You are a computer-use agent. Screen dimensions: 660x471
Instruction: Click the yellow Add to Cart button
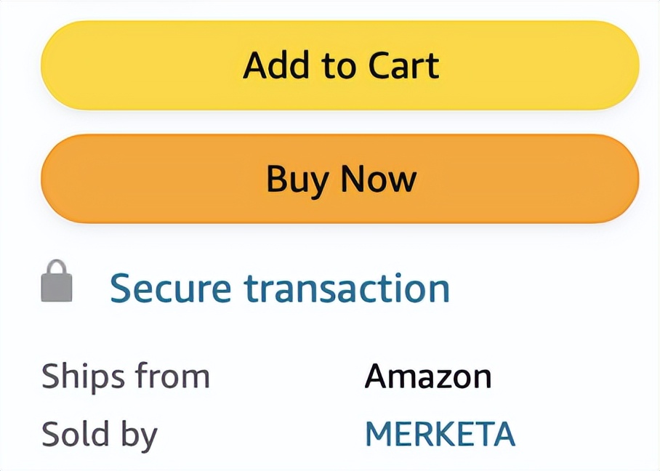339,65
